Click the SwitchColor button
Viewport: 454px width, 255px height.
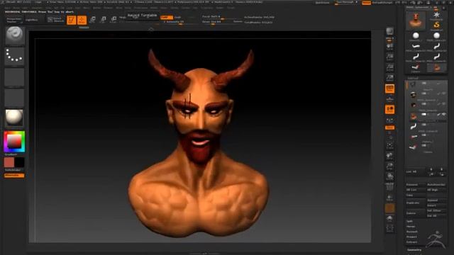[x=14, y=170]
